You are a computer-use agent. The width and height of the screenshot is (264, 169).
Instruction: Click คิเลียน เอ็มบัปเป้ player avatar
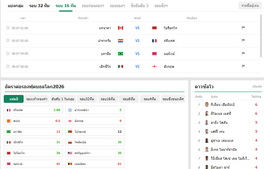[x=207, y=105]
